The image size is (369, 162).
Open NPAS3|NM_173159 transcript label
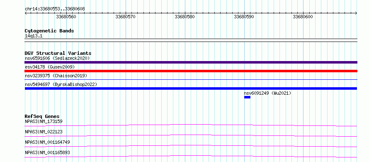pyautogui.click(x=44, y=121)
